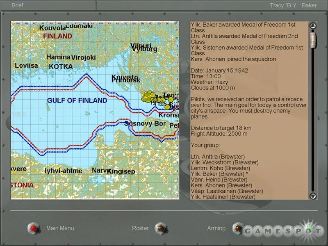Click Your group: heading
The width and height of the screenshot is (328, 246).
click(205, 145)
